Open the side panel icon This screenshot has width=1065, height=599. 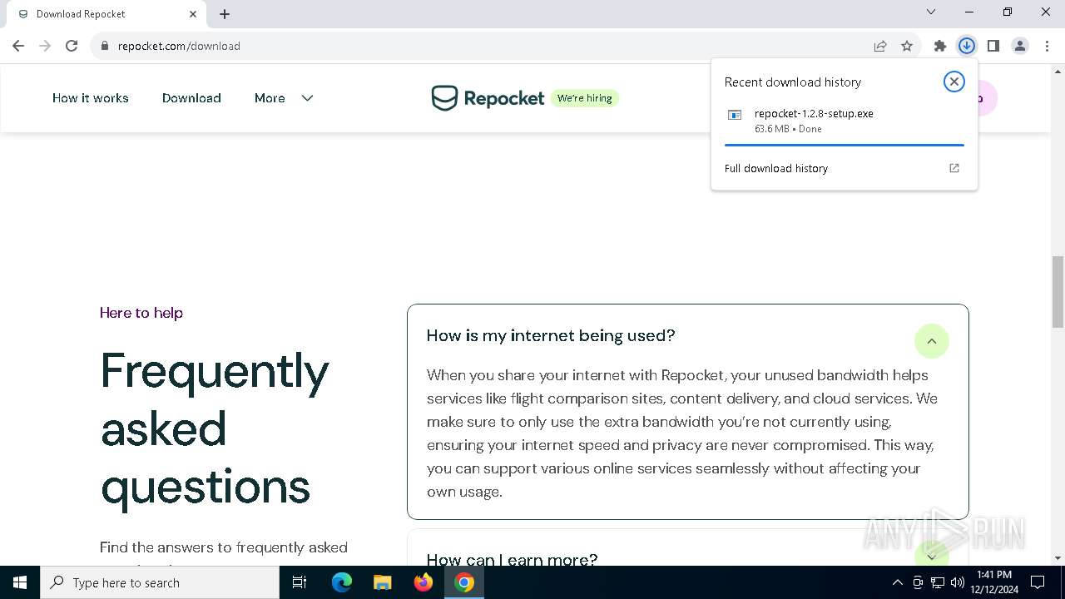(993, 46)
